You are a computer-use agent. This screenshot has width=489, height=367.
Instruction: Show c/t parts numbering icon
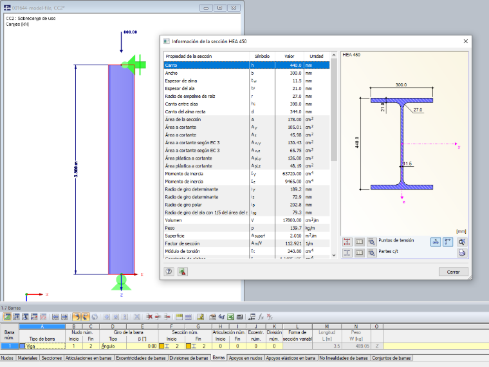pos(359,253)
